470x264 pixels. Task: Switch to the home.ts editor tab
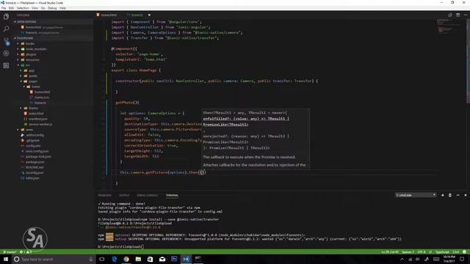click(x=137, y=15)
